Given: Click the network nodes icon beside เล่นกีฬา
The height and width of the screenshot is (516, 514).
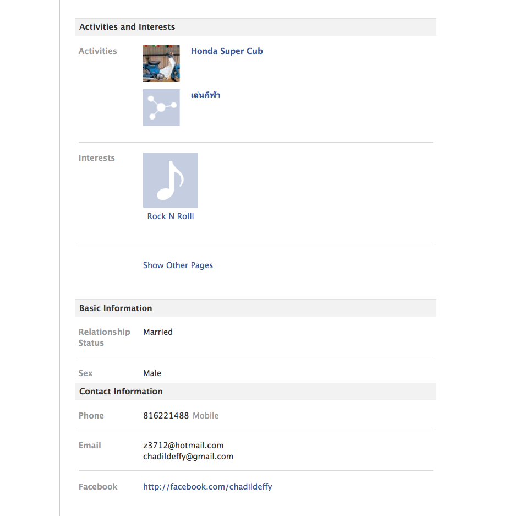Looking at the screenshot, I should [161, 107].
